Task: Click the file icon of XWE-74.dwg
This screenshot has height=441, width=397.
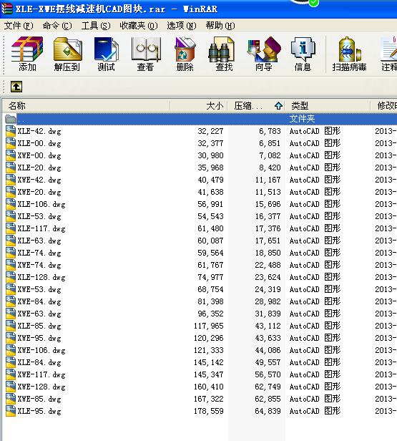Action: point(11,265)
